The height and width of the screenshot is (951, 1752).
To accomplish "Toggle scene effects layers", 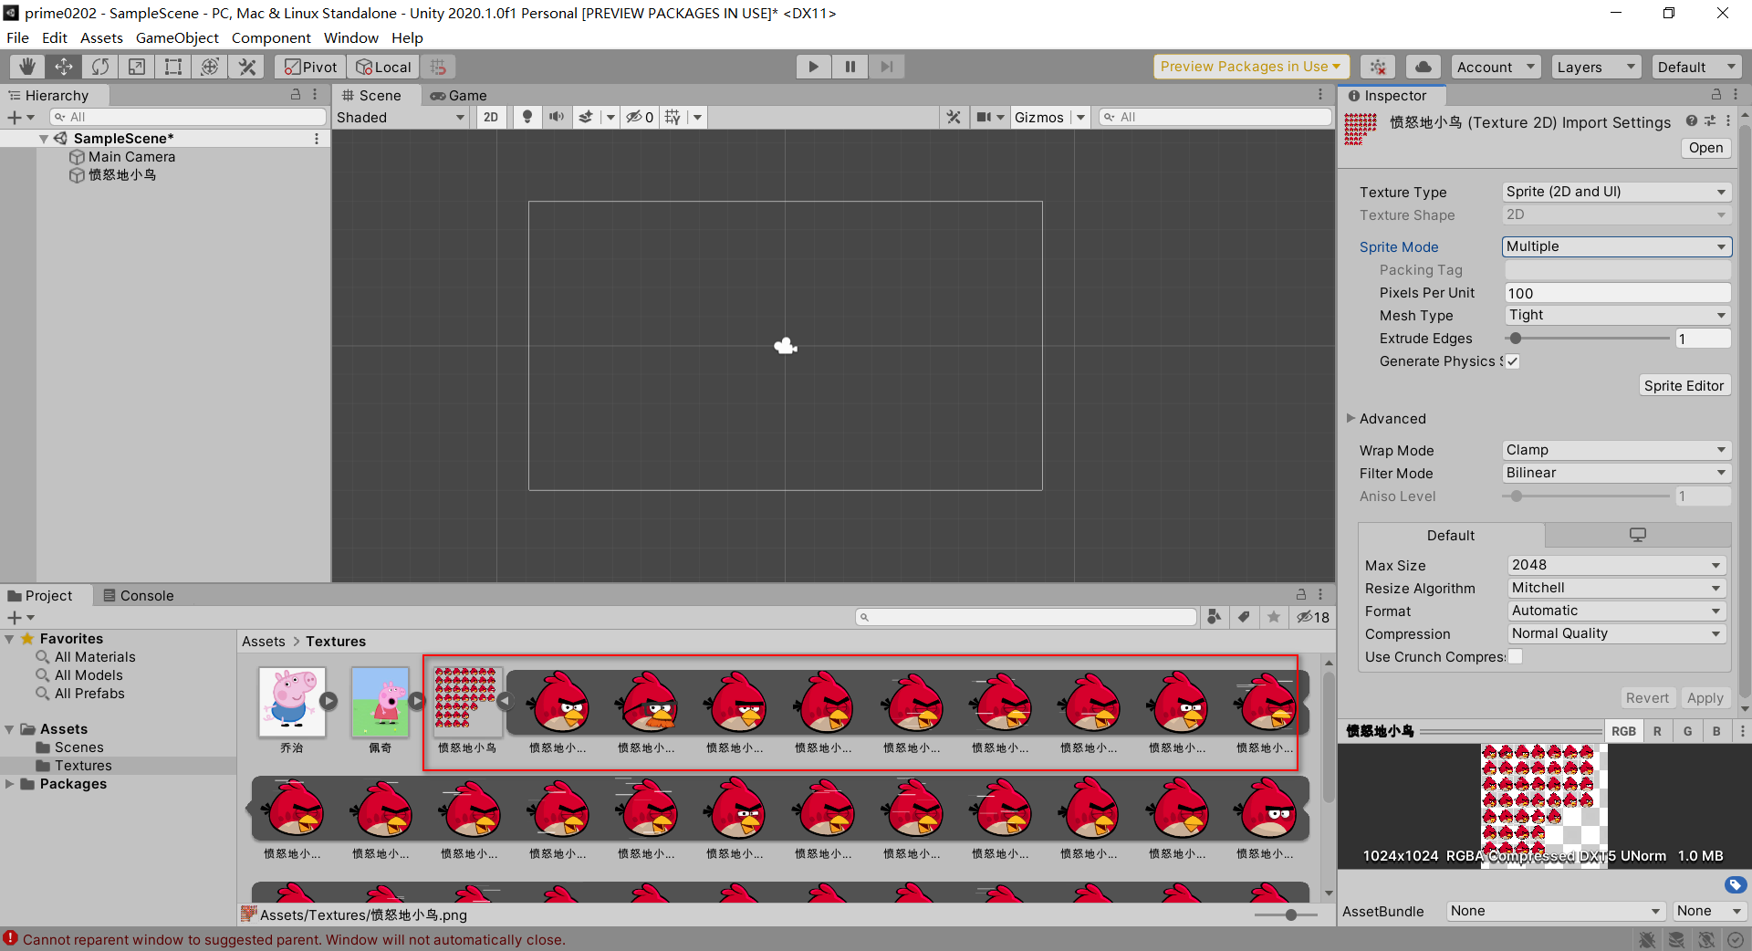I will 586,117.
